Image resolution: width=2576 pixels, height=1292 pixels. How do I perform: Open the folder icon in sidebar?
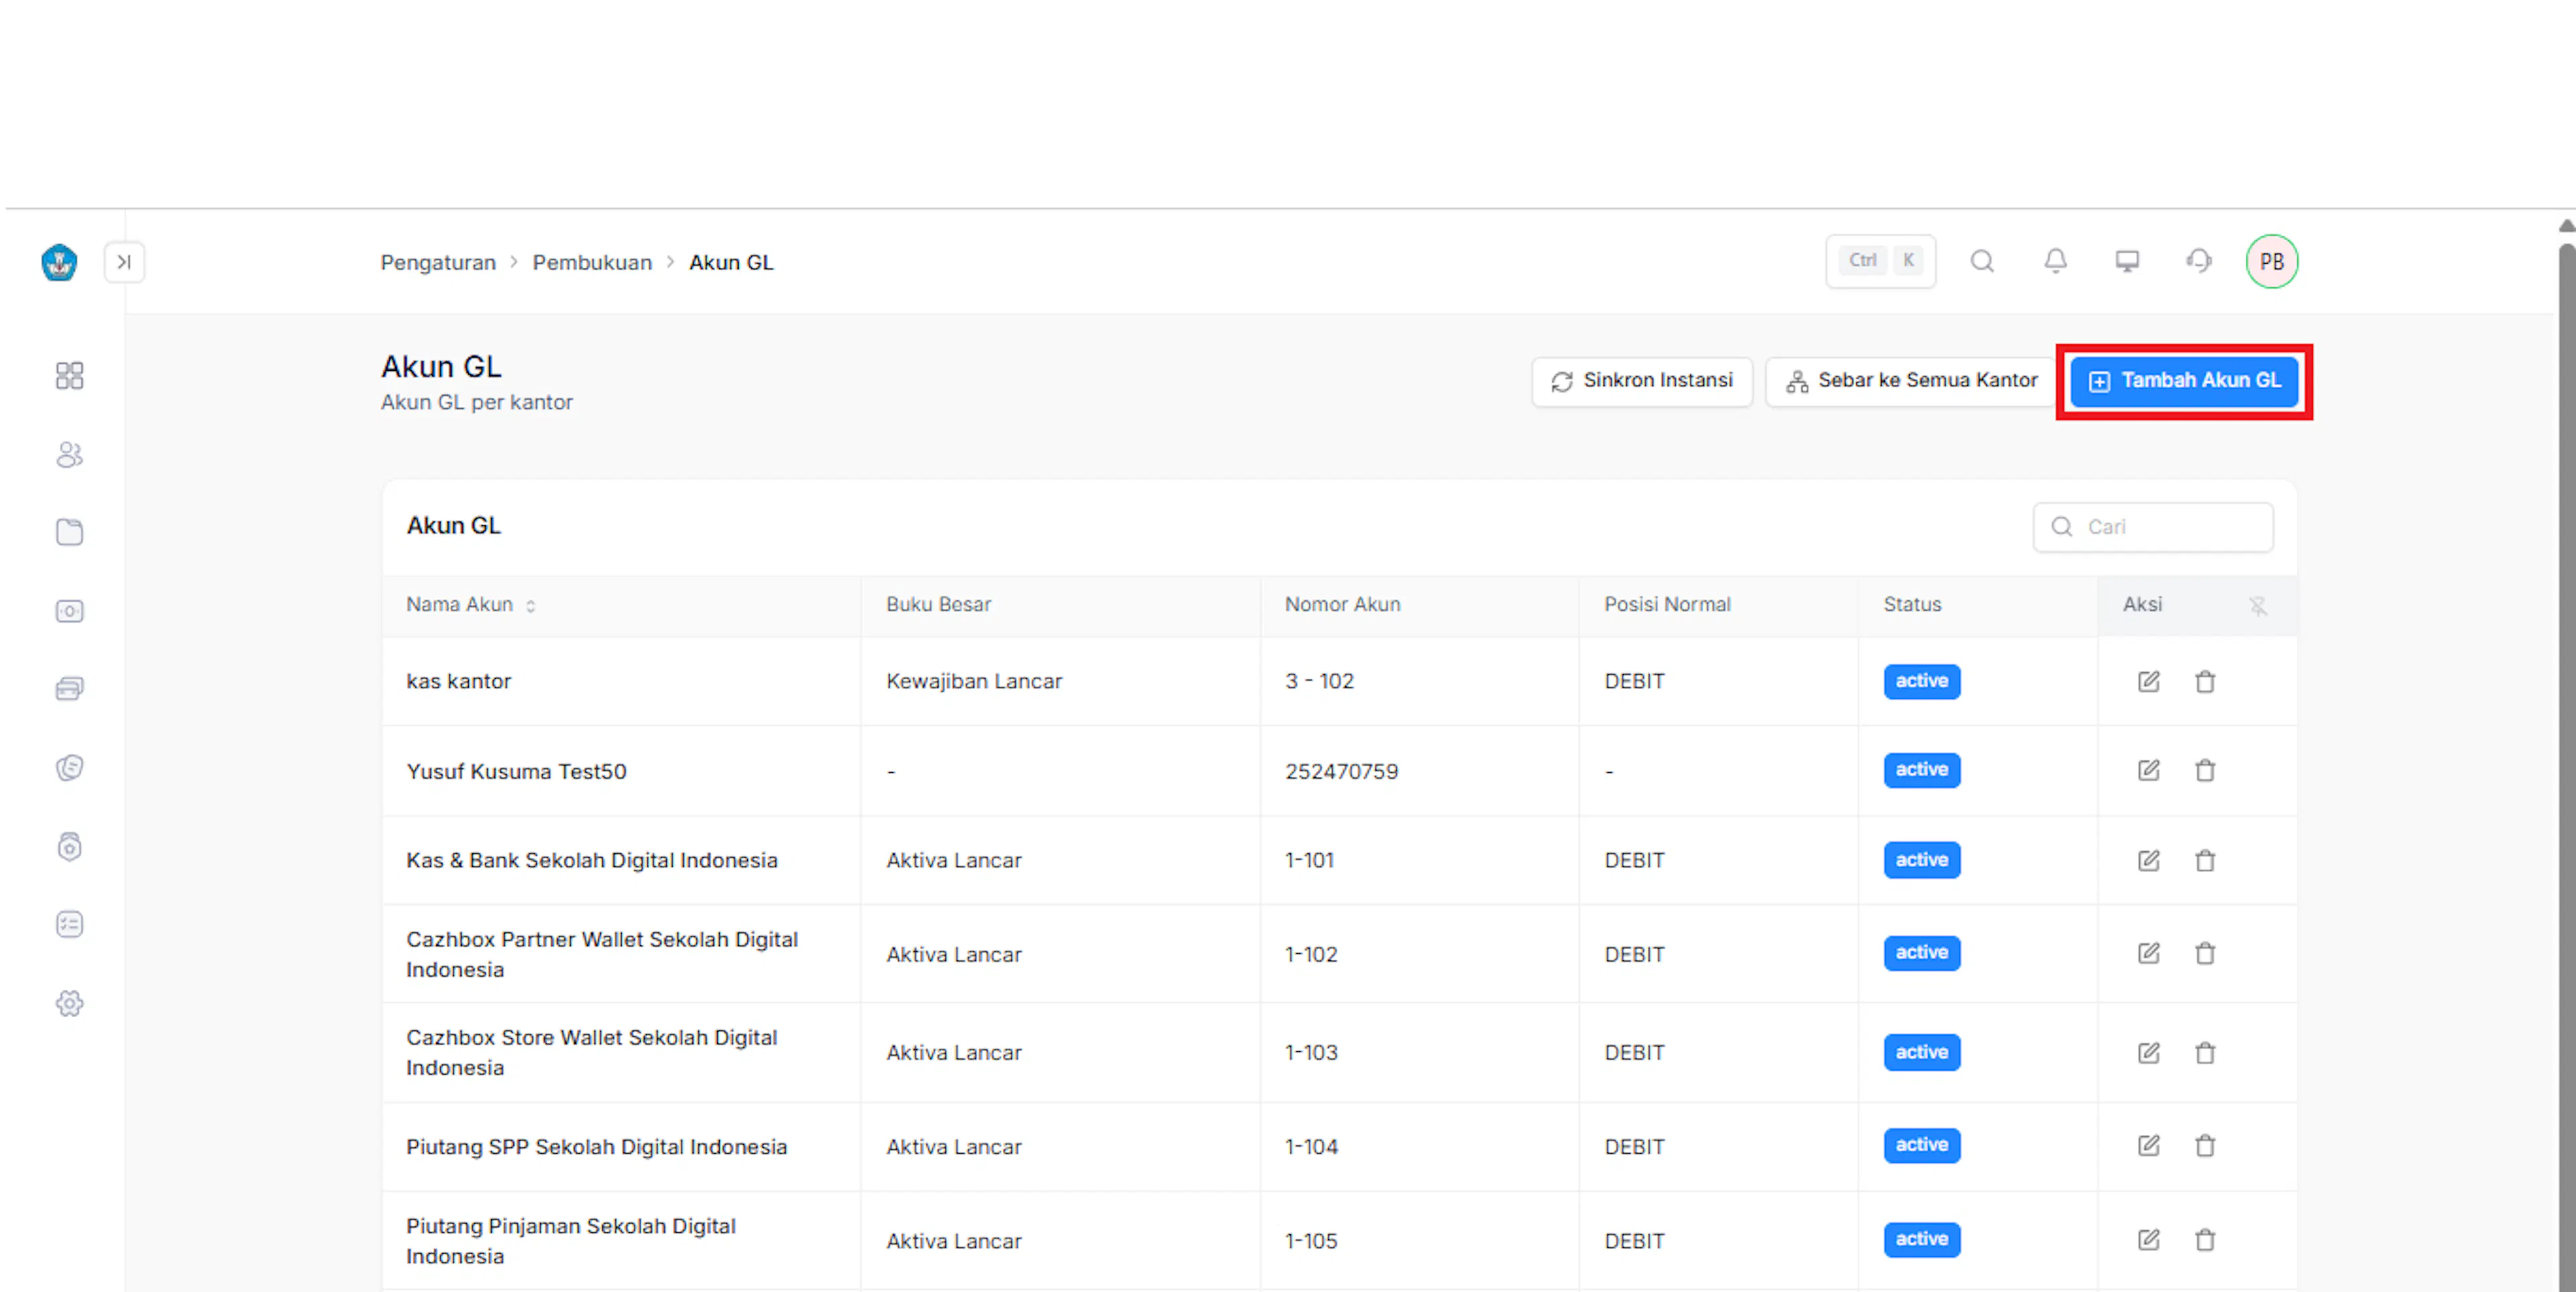[69, 532]
